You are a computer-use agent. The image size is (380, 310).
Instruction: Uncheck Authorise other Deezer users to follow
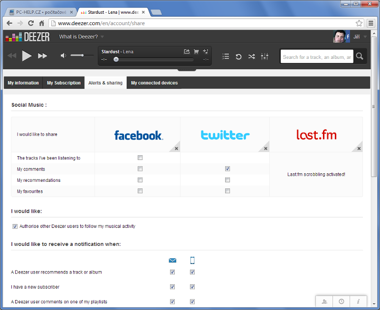[x=15, y=226]
